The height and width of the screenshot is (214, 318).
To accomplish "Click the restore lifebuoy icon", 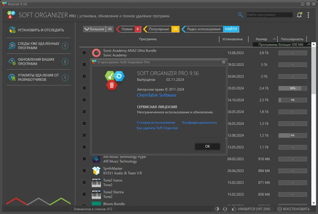I will tap(280, 209).
